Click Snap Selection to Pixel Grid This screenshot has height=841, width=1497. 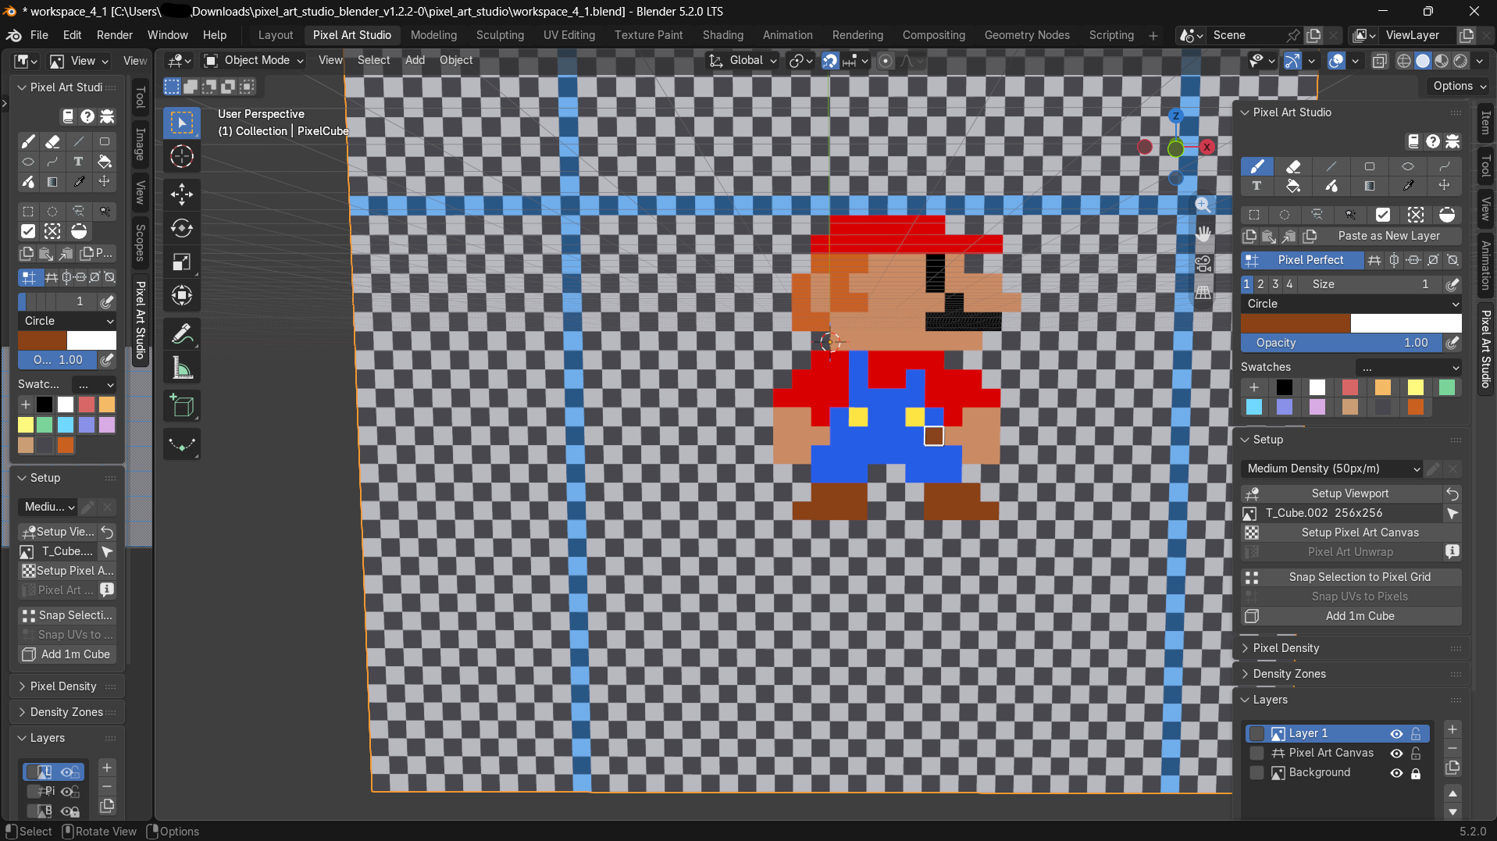coord(1351,577)
